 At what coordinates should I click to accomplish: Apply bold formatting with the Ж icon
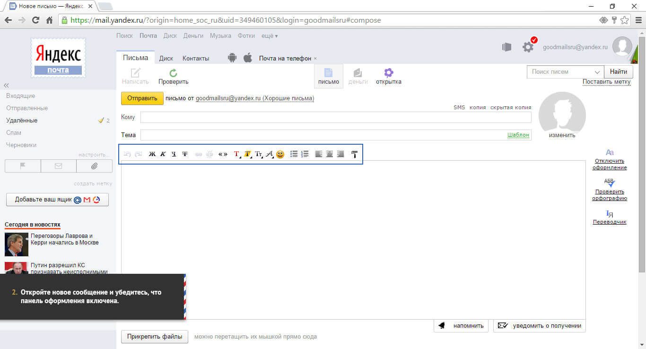point(152,154)
